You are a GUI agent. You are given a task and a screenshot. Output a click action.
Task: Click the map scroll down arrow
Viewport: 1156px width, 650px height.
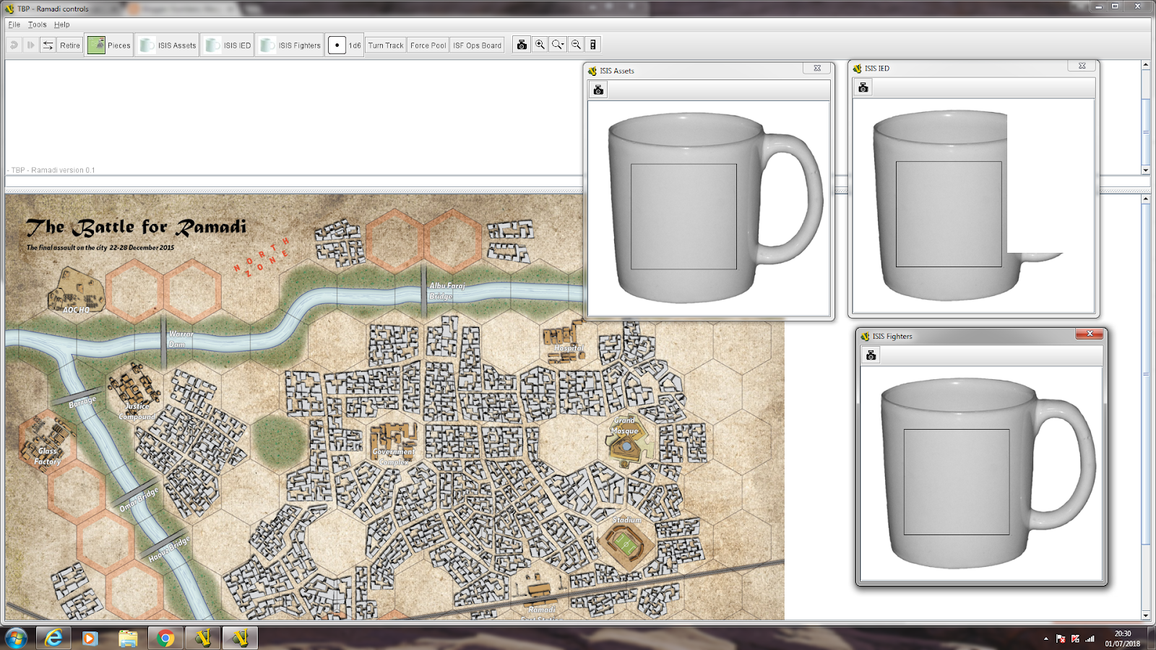1146,615
